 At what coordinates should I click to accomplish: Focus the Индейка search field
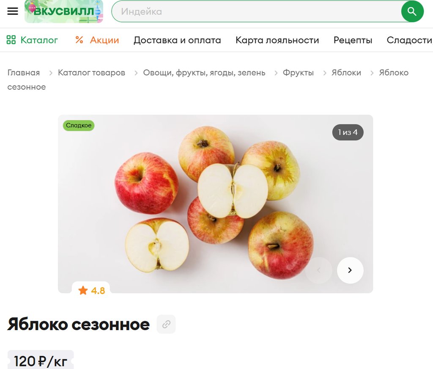(x=256, y=11)
